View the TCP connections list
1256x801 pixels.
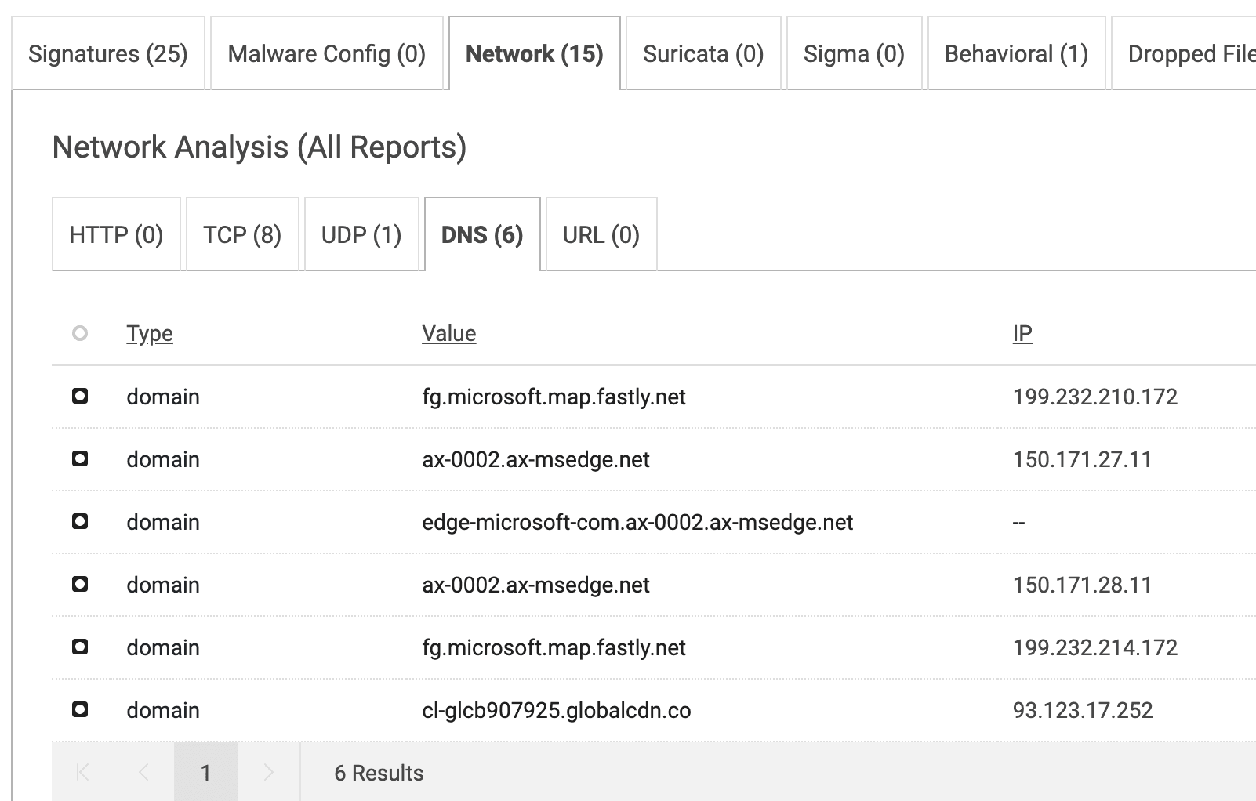(x=242, y=234)
